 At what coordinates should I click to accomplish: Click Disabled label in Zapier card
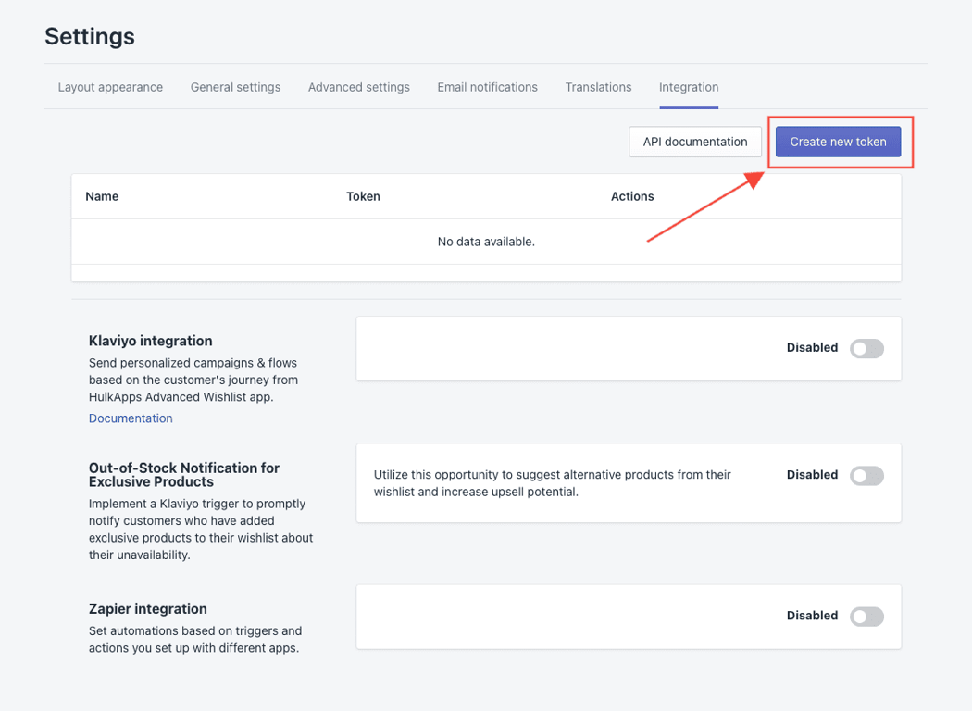coord(812,616)
